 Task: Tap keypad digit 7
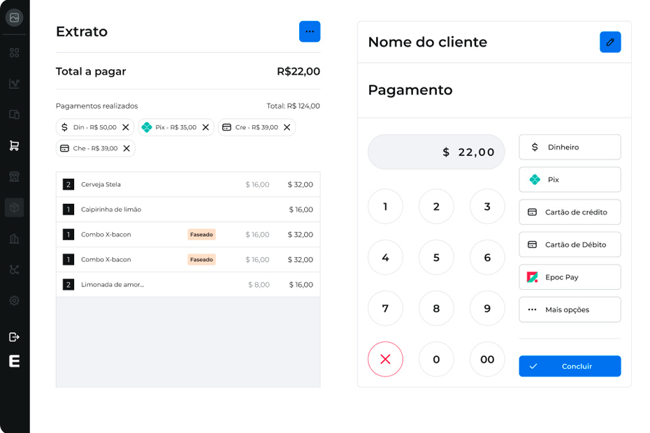click(x=386, y=308)
